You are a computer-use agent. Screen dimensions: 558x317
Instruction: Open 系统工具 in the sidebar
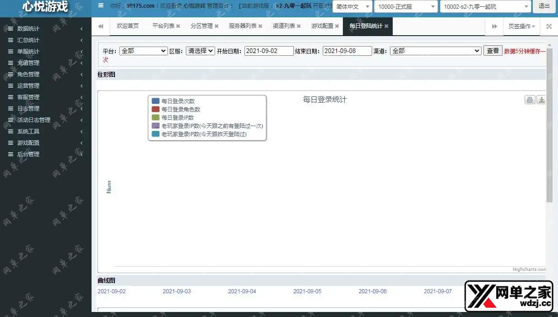pyautogui.click(x=46, y=132)
